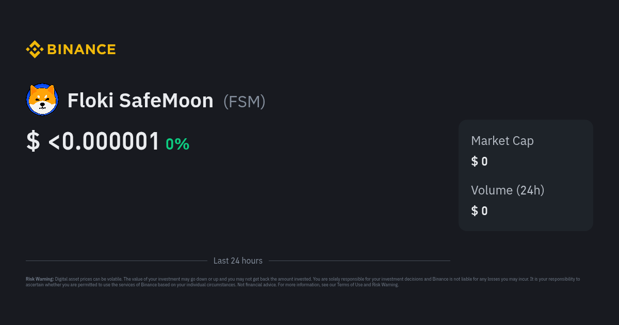Select the $ 0 Market Cap value
The image size is (619, 325).
pyautogui.click(x=479, y=161)
